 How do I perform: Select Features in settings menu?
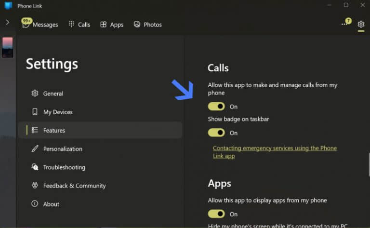point(100,130)
